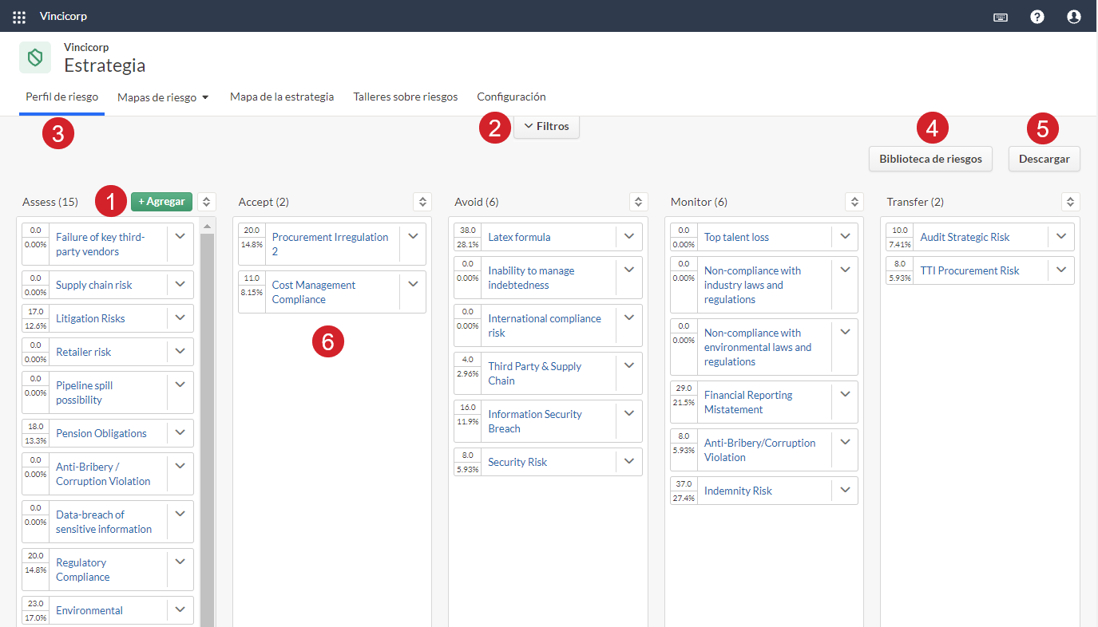
Task: Open the app launcher grid icon
Action: click(19, 17)
